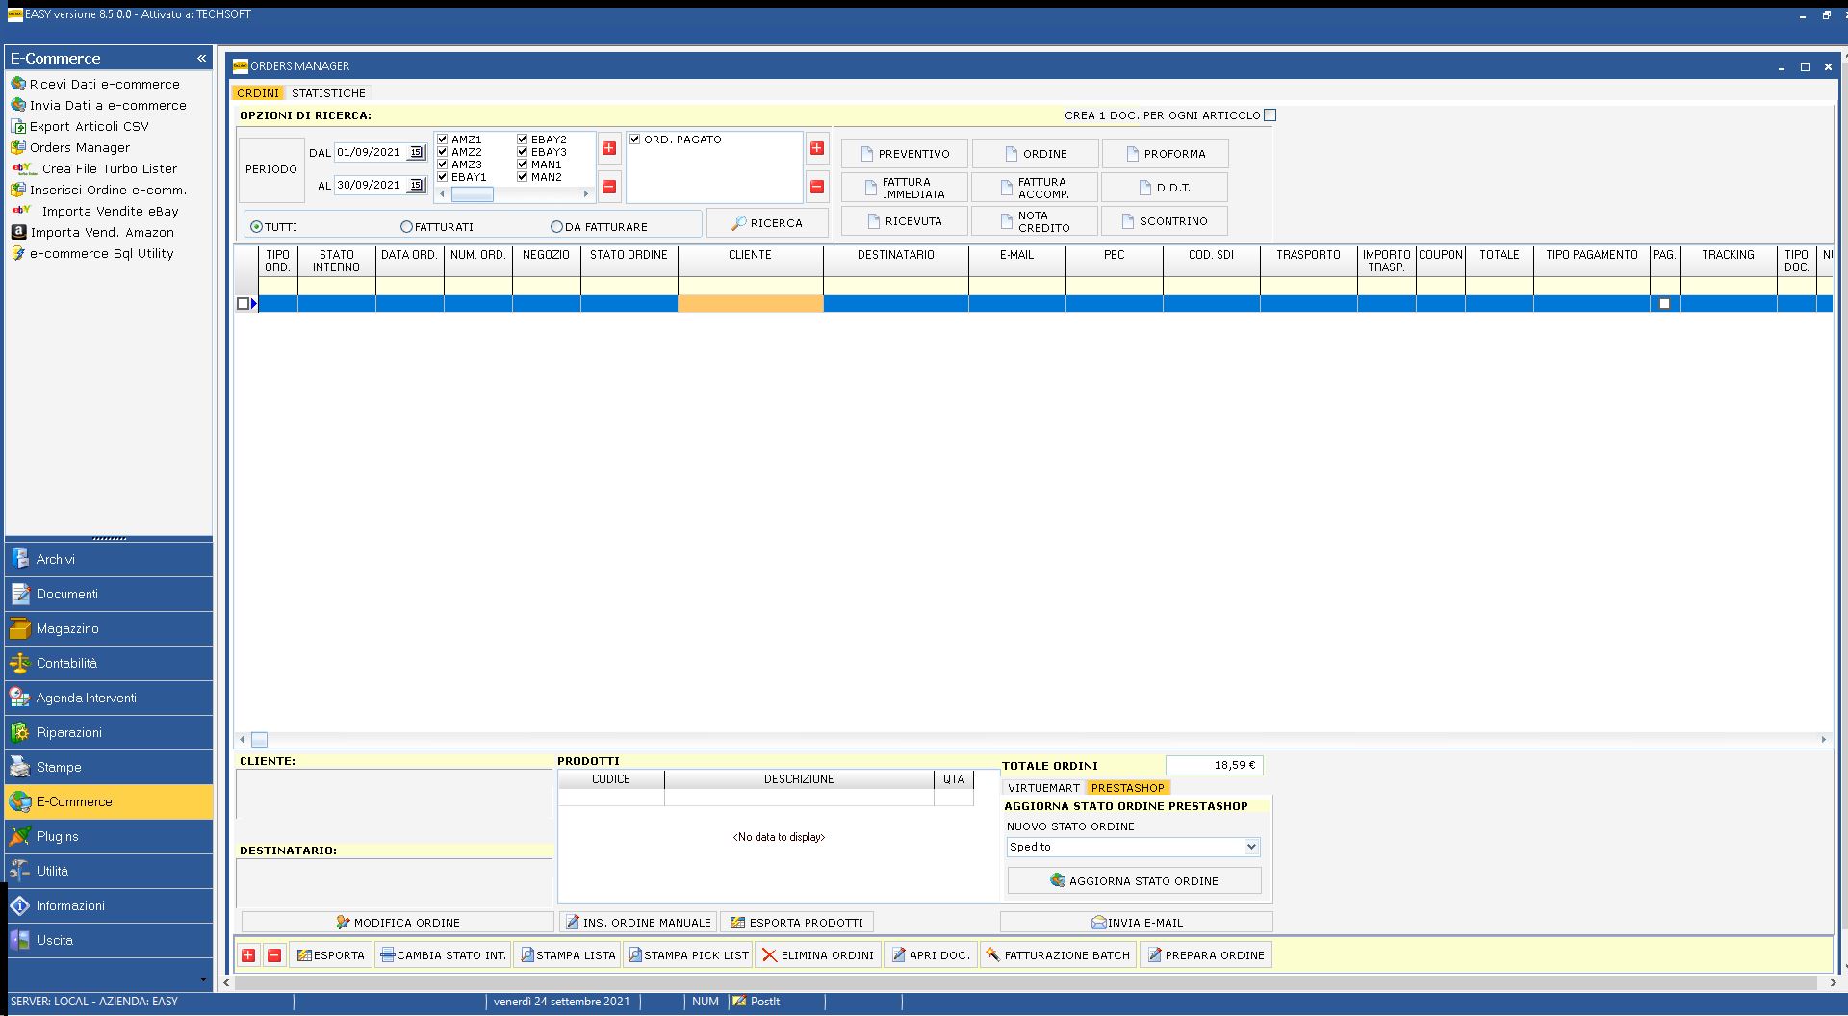Open the Informazioni section
This screenshot has width=1848, height=1016.
[109, 905]
